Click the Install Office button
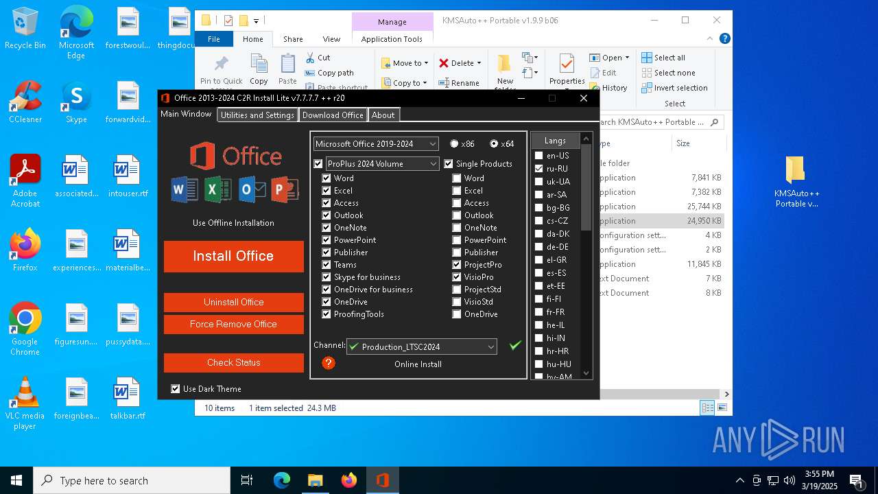 tap(233, 257)
